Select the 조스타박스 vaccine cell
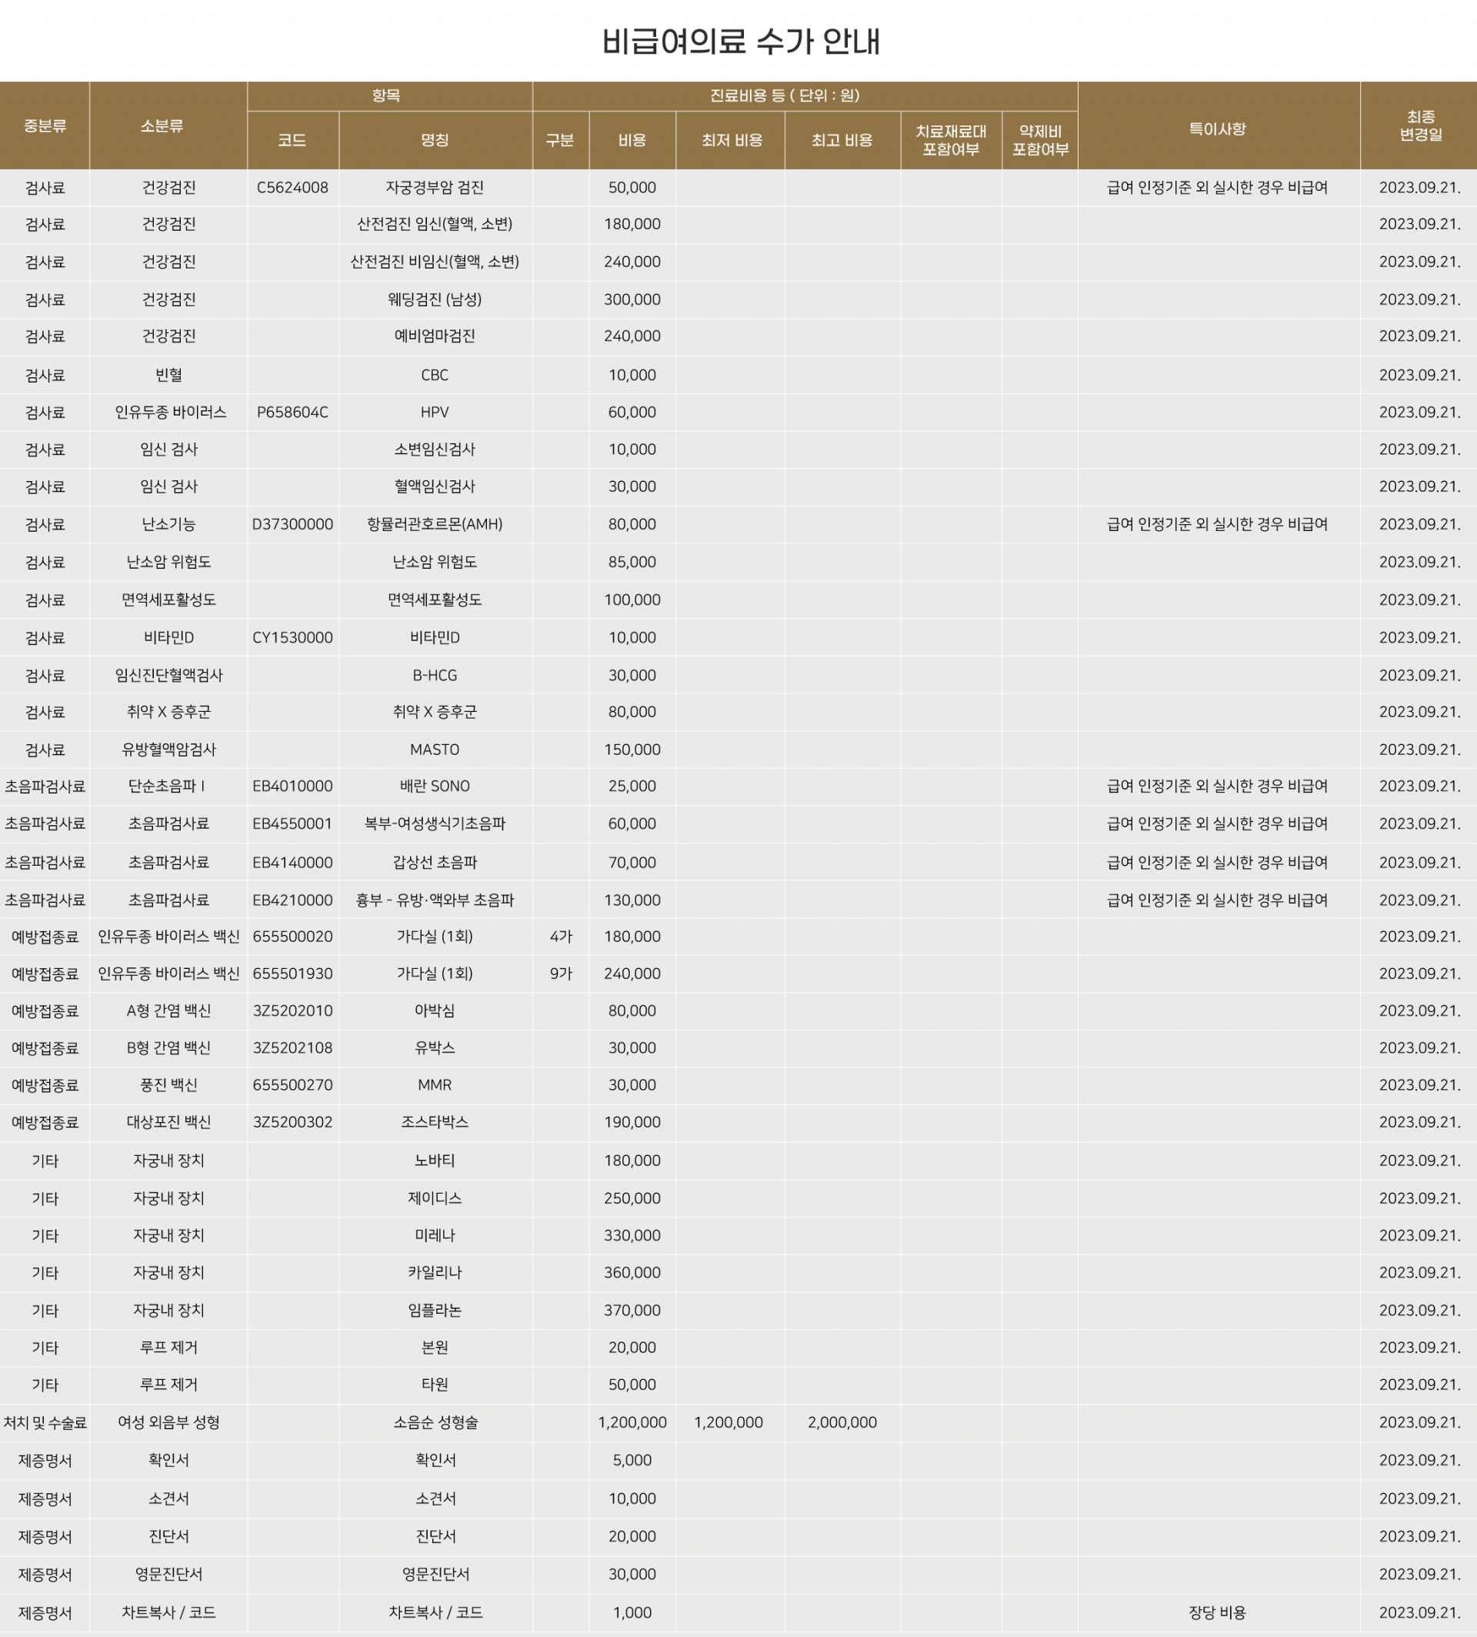Screen dimensions: 1477x1637 coord(435,1122)
